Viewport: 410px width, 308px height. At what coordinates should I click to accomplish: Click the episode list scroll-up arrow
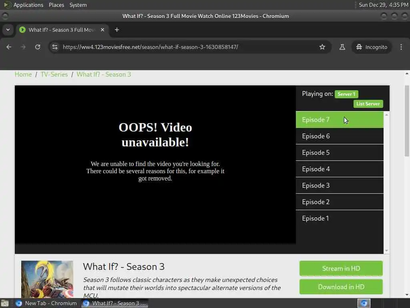coord(386,115)
